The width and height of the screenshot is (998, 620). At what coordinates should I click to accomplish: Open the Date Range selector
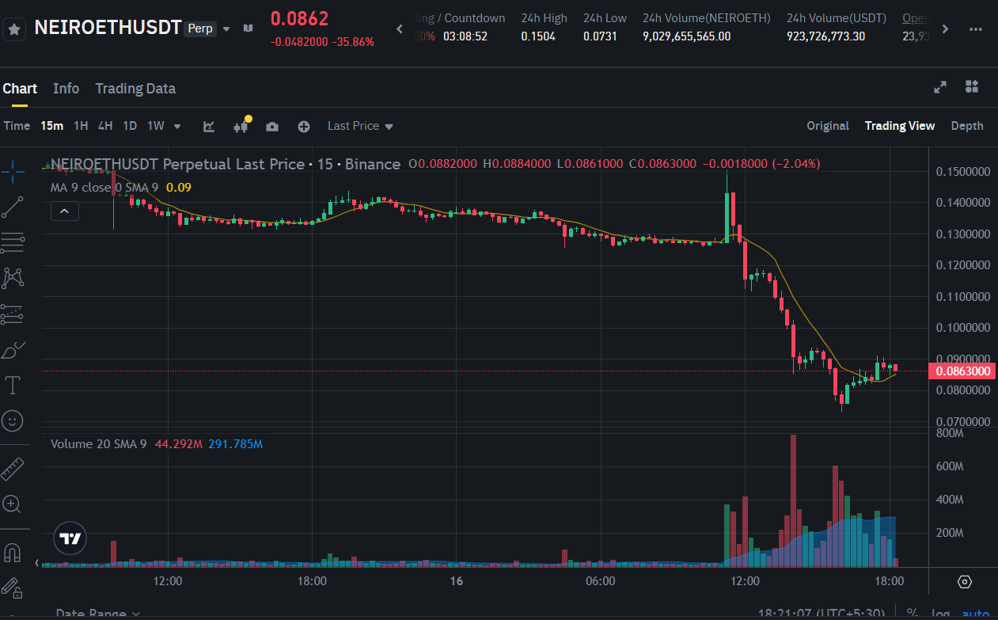coord(93,613)
